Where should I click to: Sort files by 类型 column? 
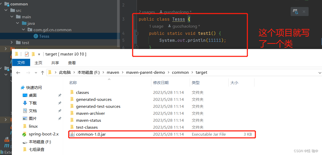pyautogui.click(x=196, y=83)
